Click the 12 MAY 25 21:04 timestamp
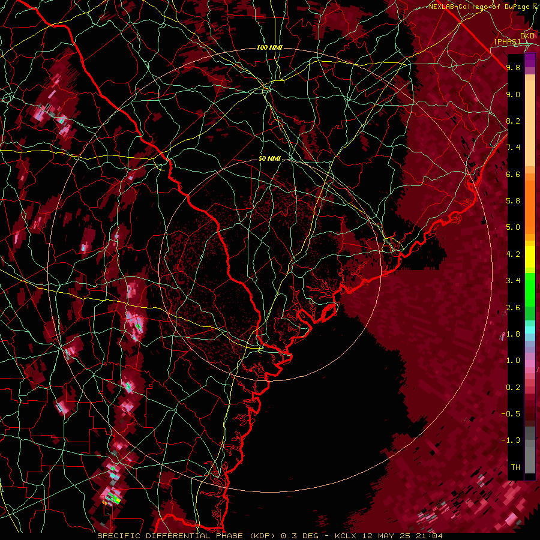This screenshot has height=540, width=540. (403, 536)
